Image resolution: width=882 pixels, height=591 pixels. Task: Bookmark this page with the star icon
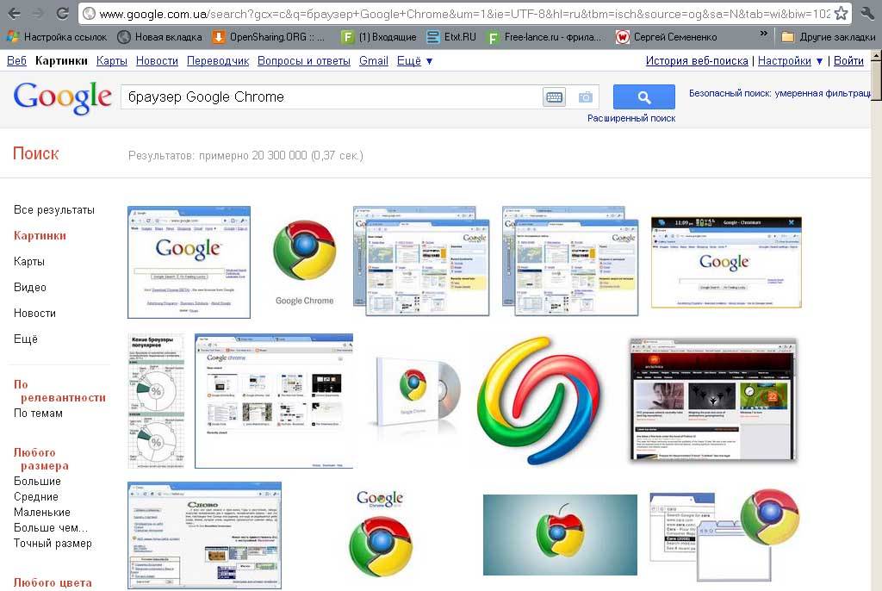click(841, 14)
